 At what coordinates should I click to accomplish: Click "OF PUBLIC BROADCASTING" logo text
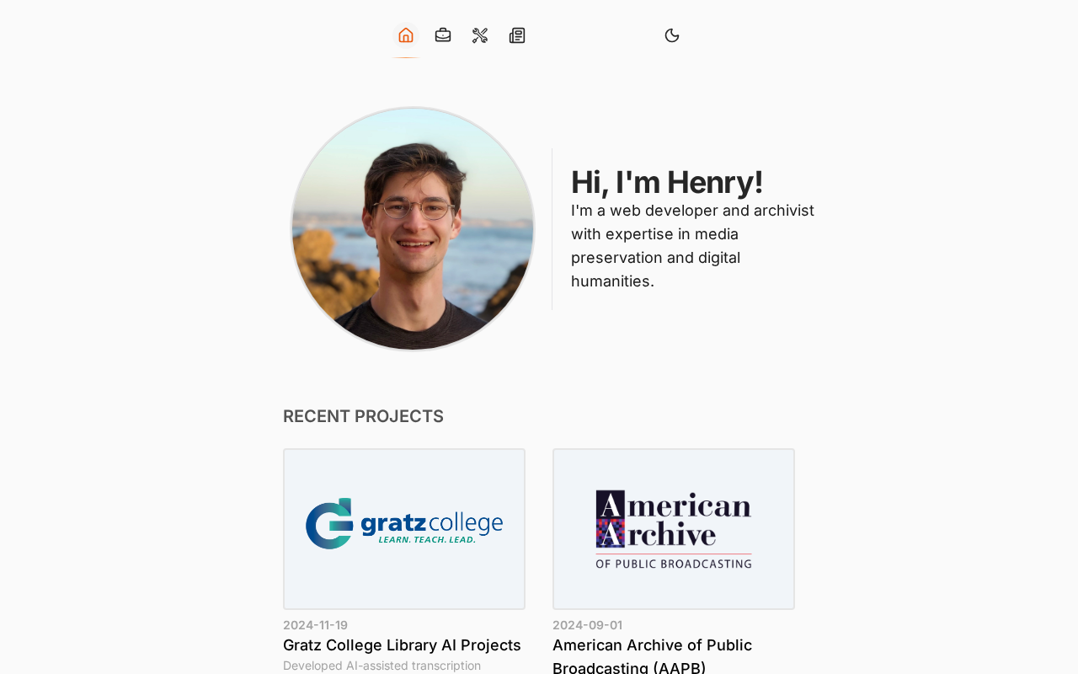click(674, 563)
